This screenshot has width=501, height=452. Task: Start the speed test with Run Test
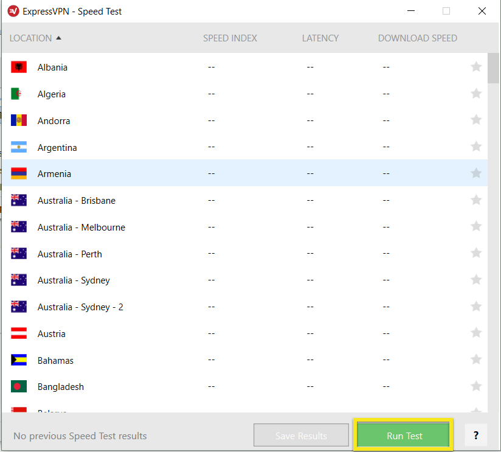(403, 435)
